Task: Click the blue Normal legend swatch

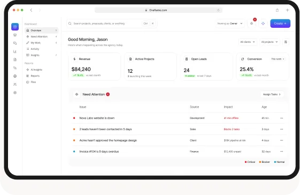Action: point(275,162)
